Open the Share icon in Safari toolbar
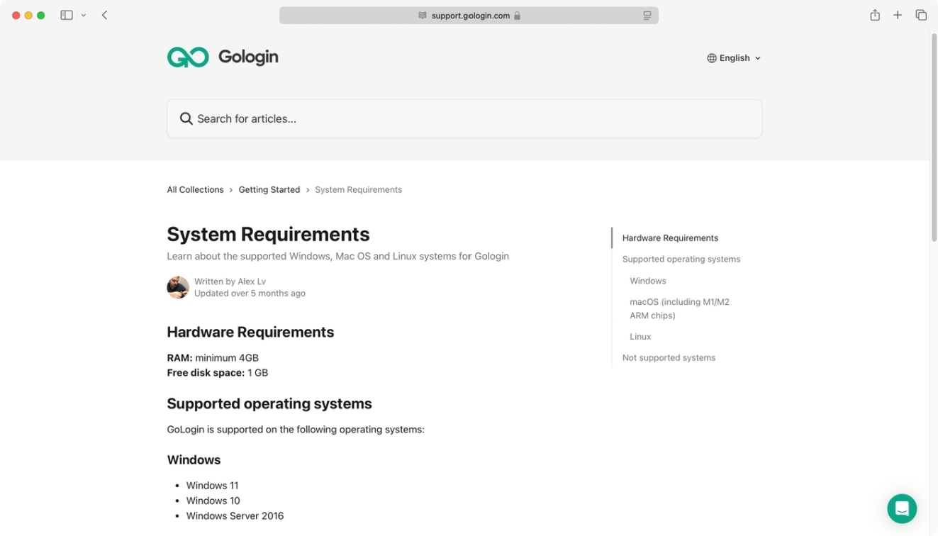The width and height of the screenshot is (938, 536). tap(875, 15)
